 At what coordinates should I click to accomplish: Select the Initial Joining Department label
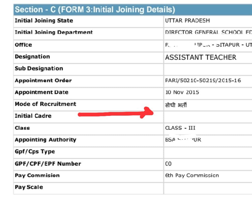pos(54,32)
